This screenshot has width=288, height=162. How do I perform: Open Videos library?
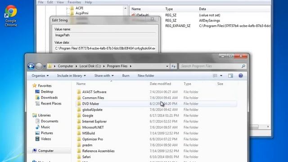pos(46,139)
